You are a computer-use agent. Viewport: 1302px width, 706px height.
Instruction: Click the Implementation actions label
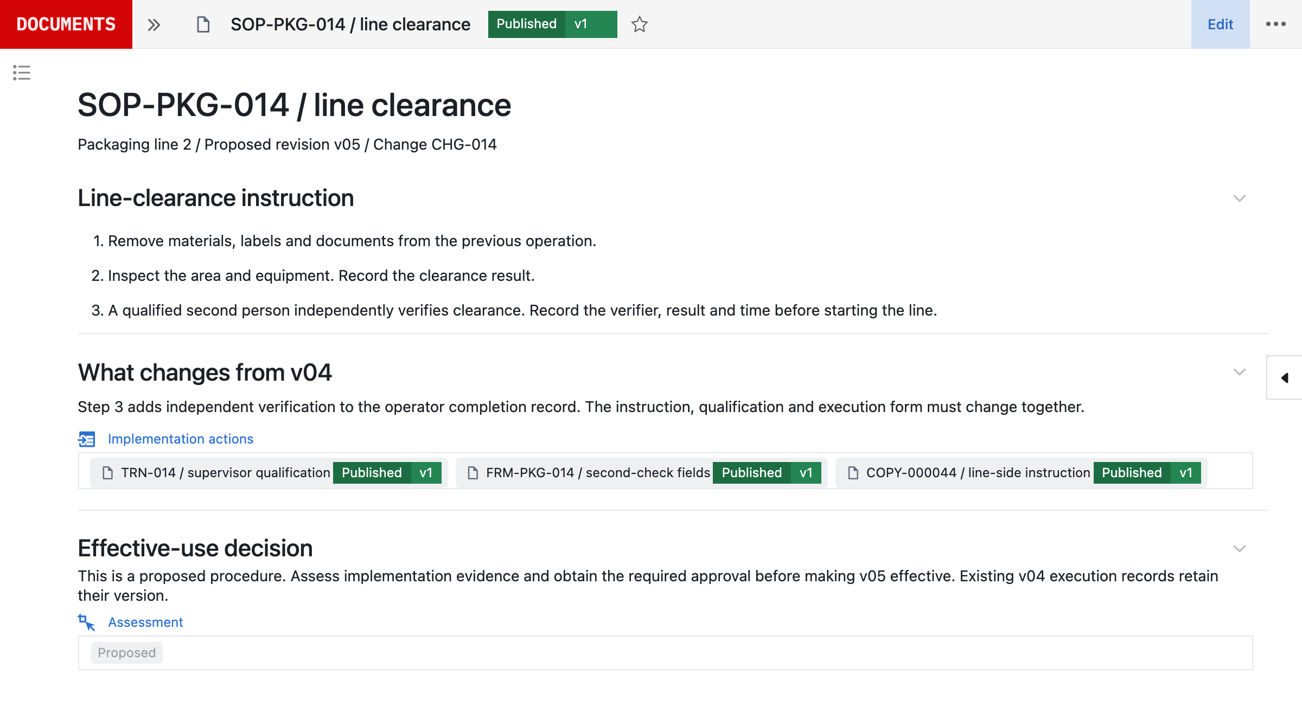181,439
